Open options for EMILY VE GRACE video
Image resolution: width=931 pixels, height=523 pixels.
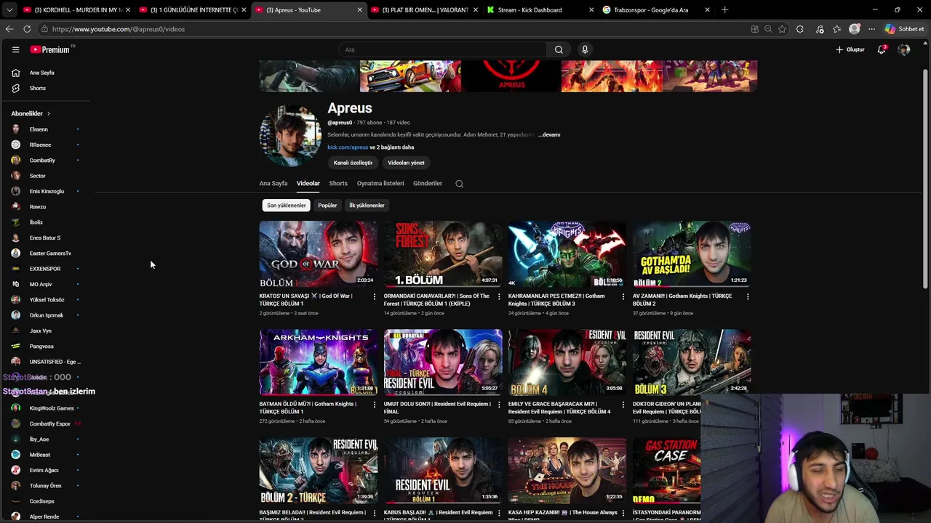[x=623, y=404]
